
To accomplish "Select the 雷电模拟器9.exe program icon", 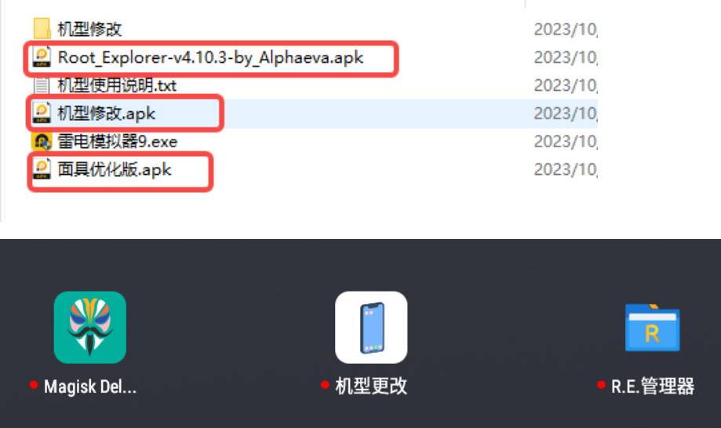I will (42, 141).
